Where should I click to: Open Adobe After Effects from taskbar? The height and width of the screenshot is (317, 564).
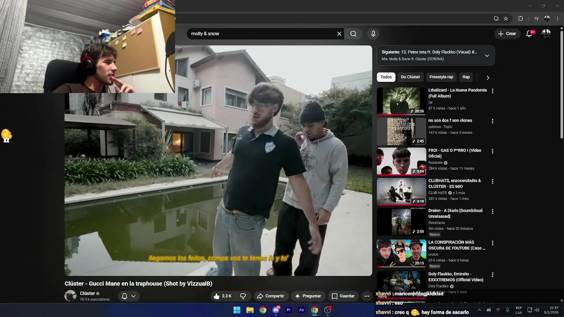[301, 310]
